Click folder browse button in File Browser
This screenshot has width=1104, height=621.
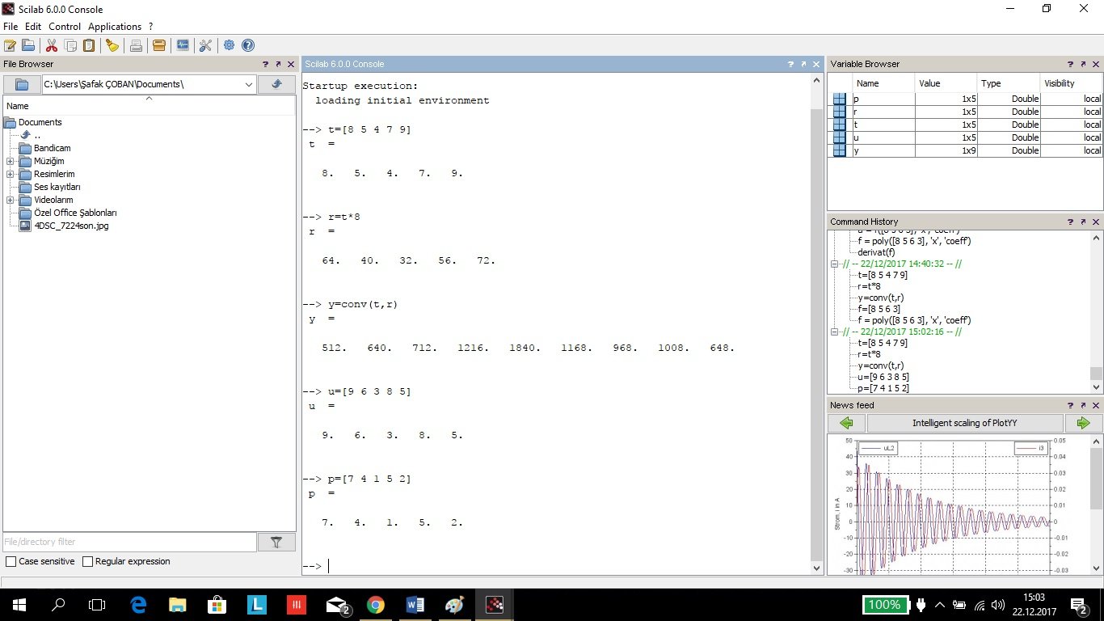tap(22, 84)
